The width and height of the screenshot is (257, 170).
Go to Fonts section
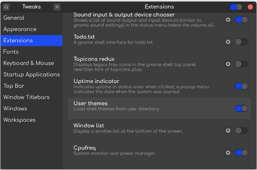[11, 52]
